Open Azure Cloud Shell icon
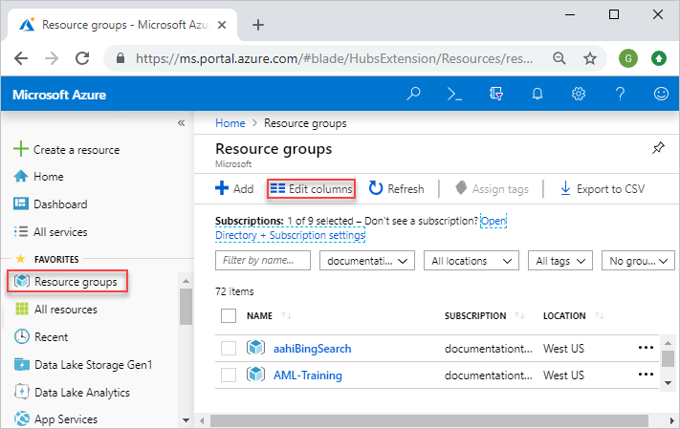This screenshot has height=429, width=680. (x=454, y=94)
